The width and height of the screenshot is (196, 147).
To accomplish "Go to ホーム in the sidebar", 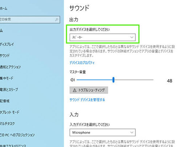I will [4, 8].
